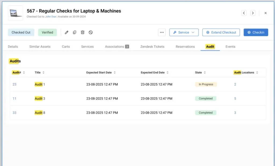Open the Zendesk Tickets tab
This screenshot has width=275, height=166.
pyautogui.click(x=152, y=47)
